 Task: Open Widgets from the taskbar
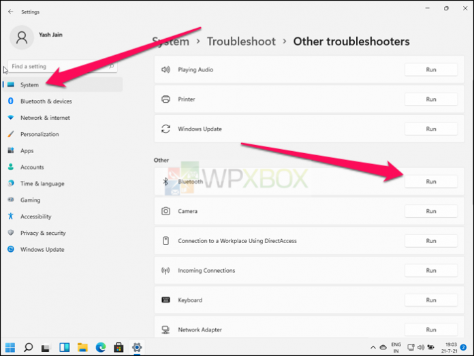click(65, 348)
